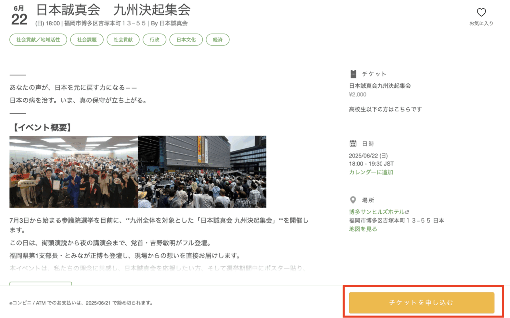
Task: Select the 社会貢献／地域活性 tag
Action: click(38, 40)
